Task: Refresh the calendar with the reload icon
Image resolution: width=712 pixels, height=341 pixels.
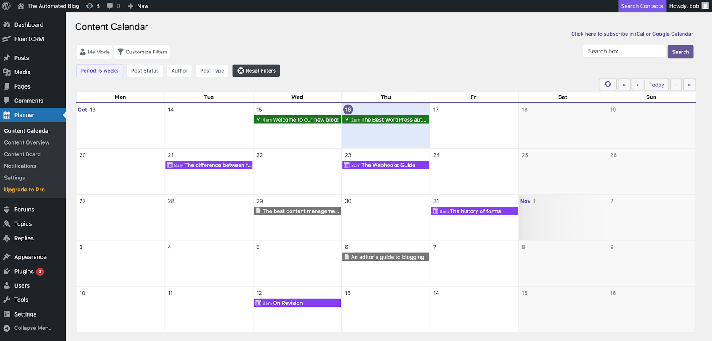Action: (608, 84)
